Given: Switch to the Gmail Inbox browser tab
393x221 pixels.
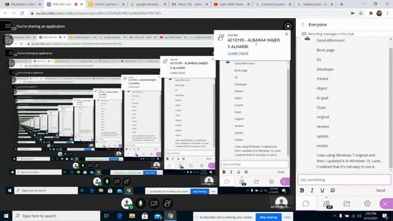Looking at the screenshot, I should [x=190, y=4].
